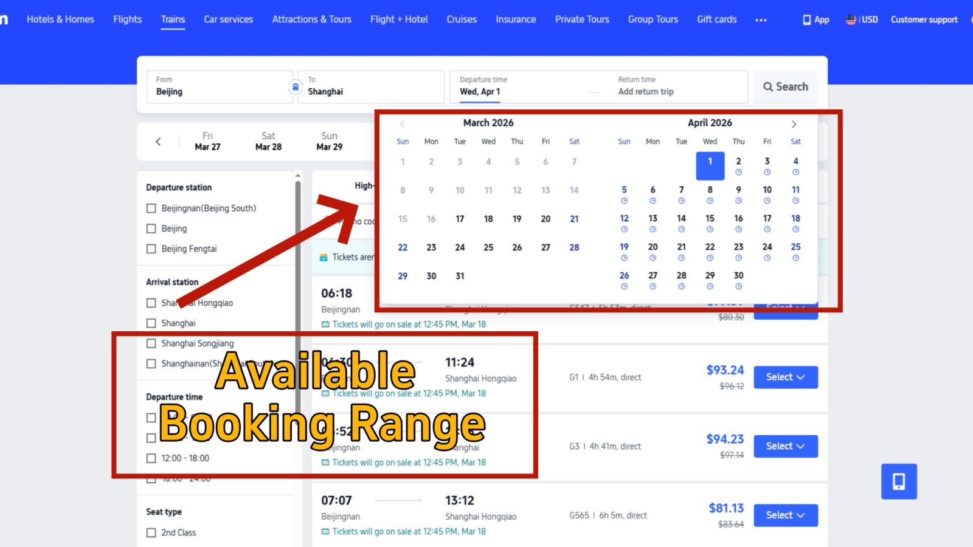Select April 10 in calendar
The image size is (973, 547).
(767, 194)
